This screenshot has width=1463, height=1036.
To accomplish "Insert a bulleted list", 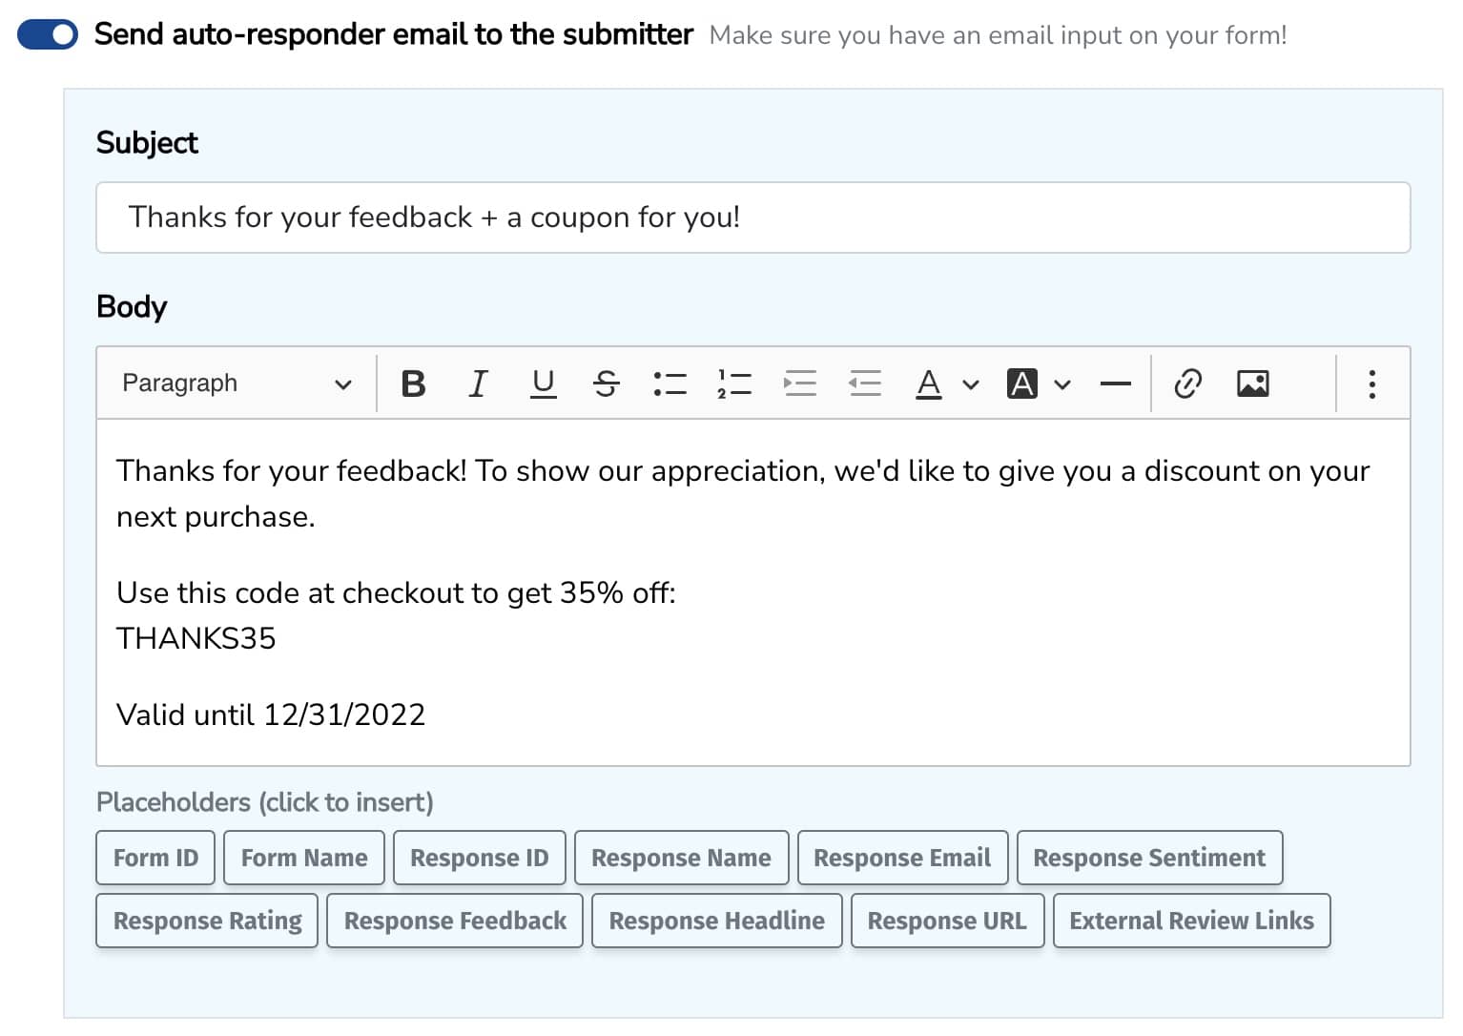I will pos(670,383).
